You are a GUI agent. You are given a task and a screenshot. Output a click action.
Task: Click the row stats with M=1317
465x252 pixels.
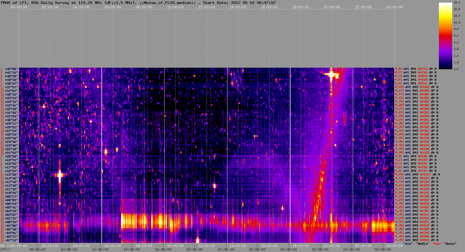pyautogui.click(x=418, y=175)
